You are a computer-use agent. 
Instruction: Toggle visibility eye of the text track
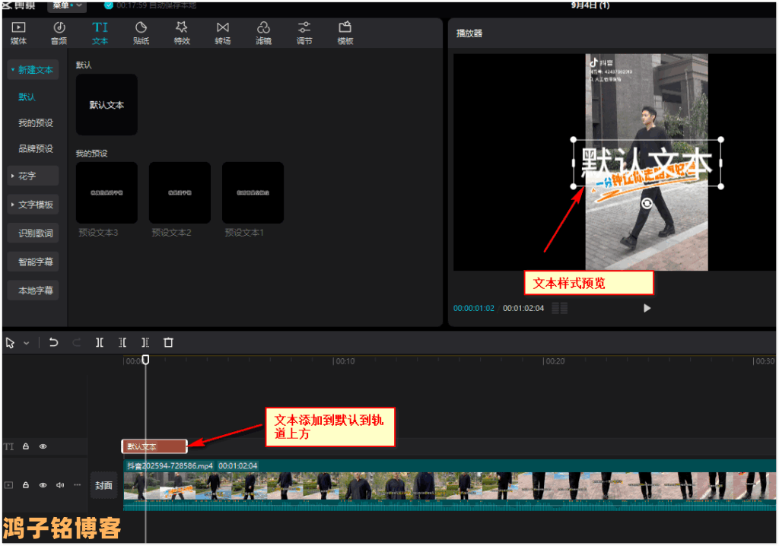click(43, 447)
